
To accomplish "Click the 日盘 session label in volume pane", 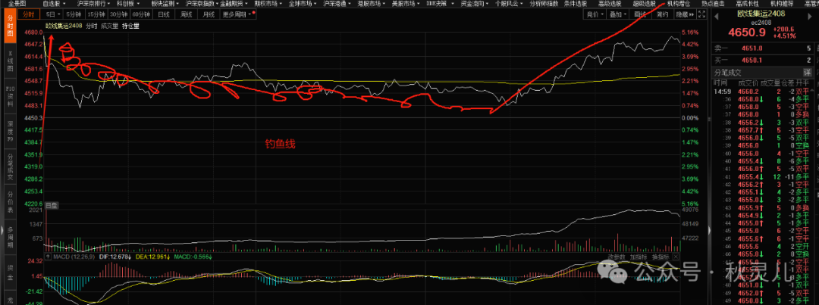I will 52,206.
